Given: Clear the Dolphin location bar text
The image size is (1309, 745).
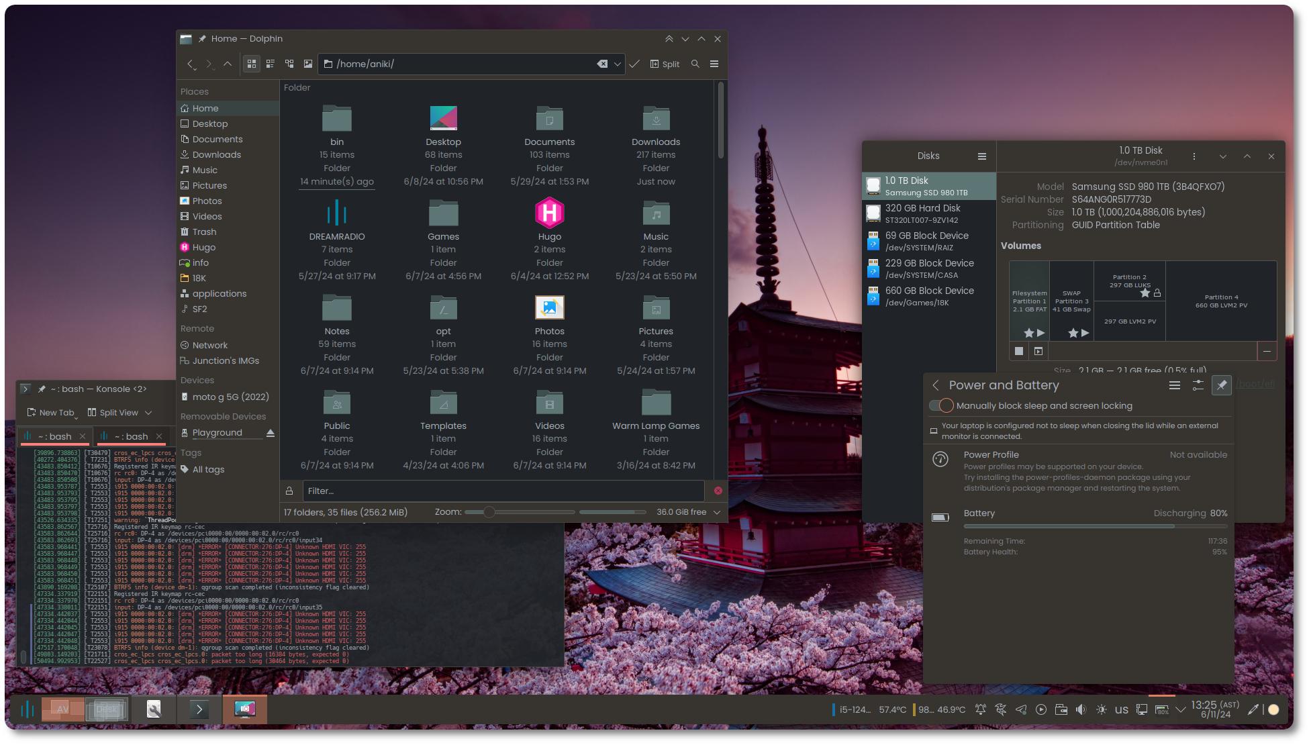Looking at the screenshot, I should pos(602,64).
